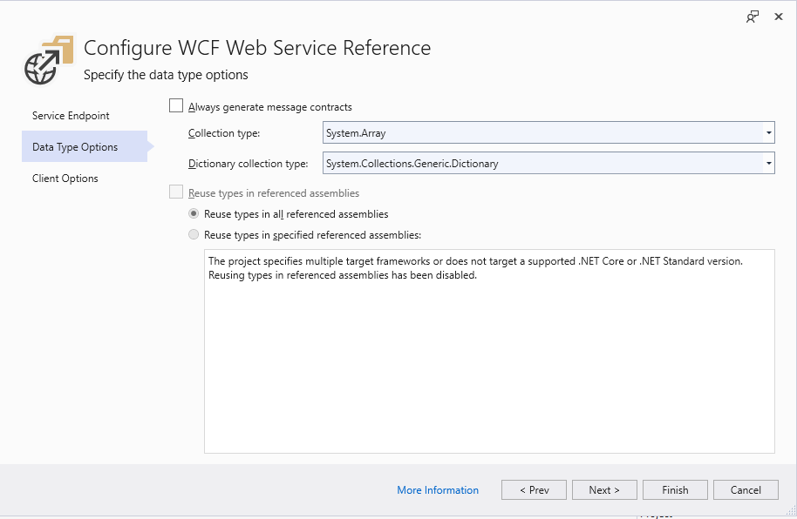Image resolution: width=797 pixels, height=519 pixels.
Task: Toggle Reuse types in referenced assemblies checkbox
Action: (x=176, y=192)
